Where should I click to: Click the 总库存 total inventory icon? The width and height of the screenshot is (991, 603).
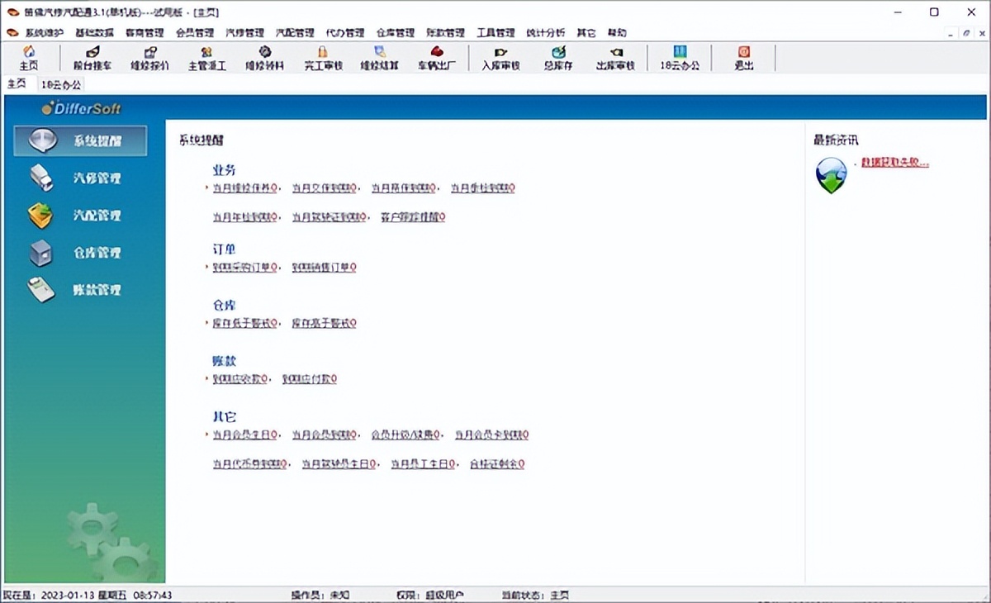click(557, 58)
